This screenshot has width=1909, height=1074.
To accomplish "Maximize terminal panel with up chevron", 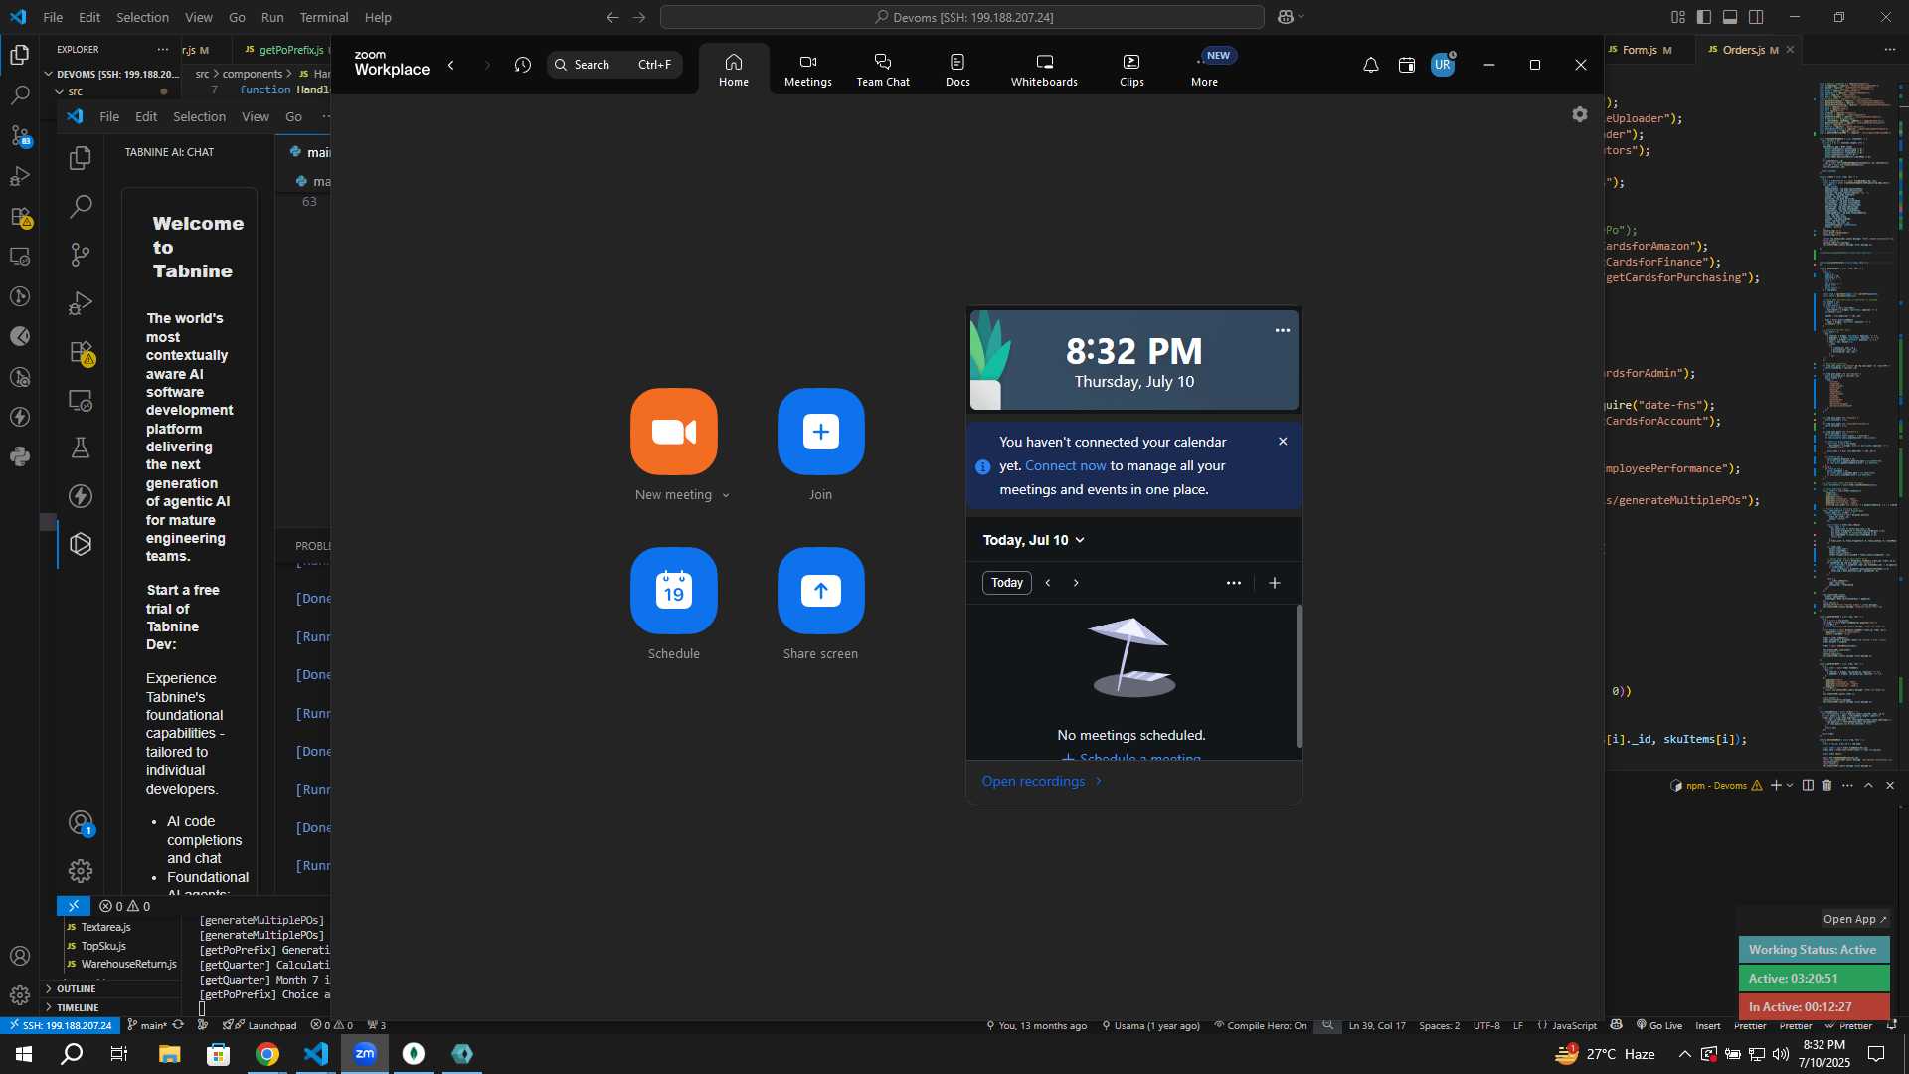I will click(1868, 785).
